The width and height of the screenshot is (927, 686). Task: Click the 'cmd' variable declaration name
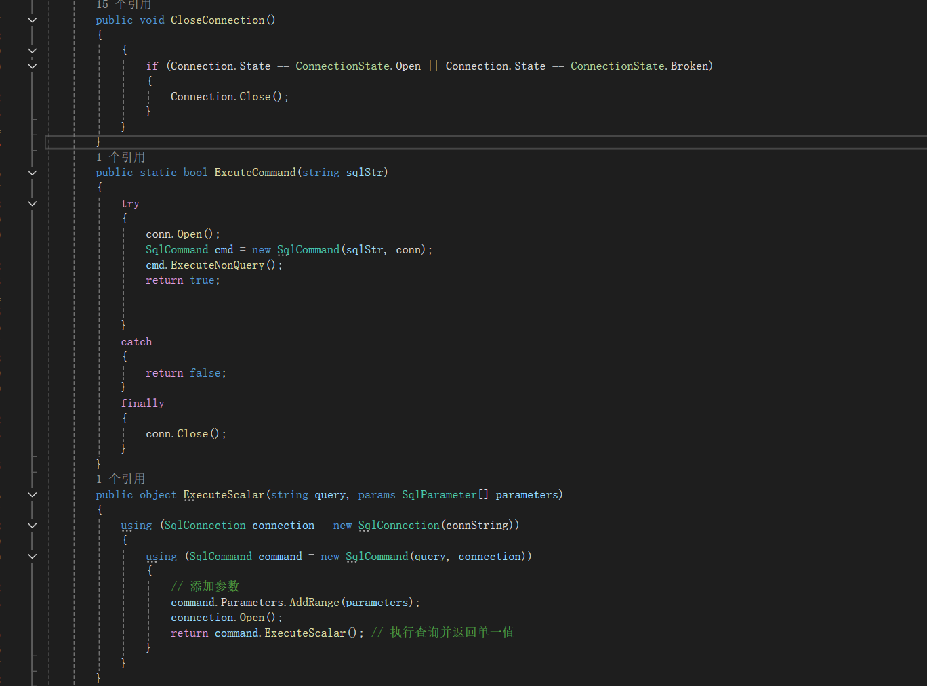(224, 250)
